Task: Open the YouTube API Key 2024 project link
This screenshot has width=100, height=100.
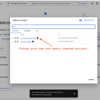Action: pos(28,38)
